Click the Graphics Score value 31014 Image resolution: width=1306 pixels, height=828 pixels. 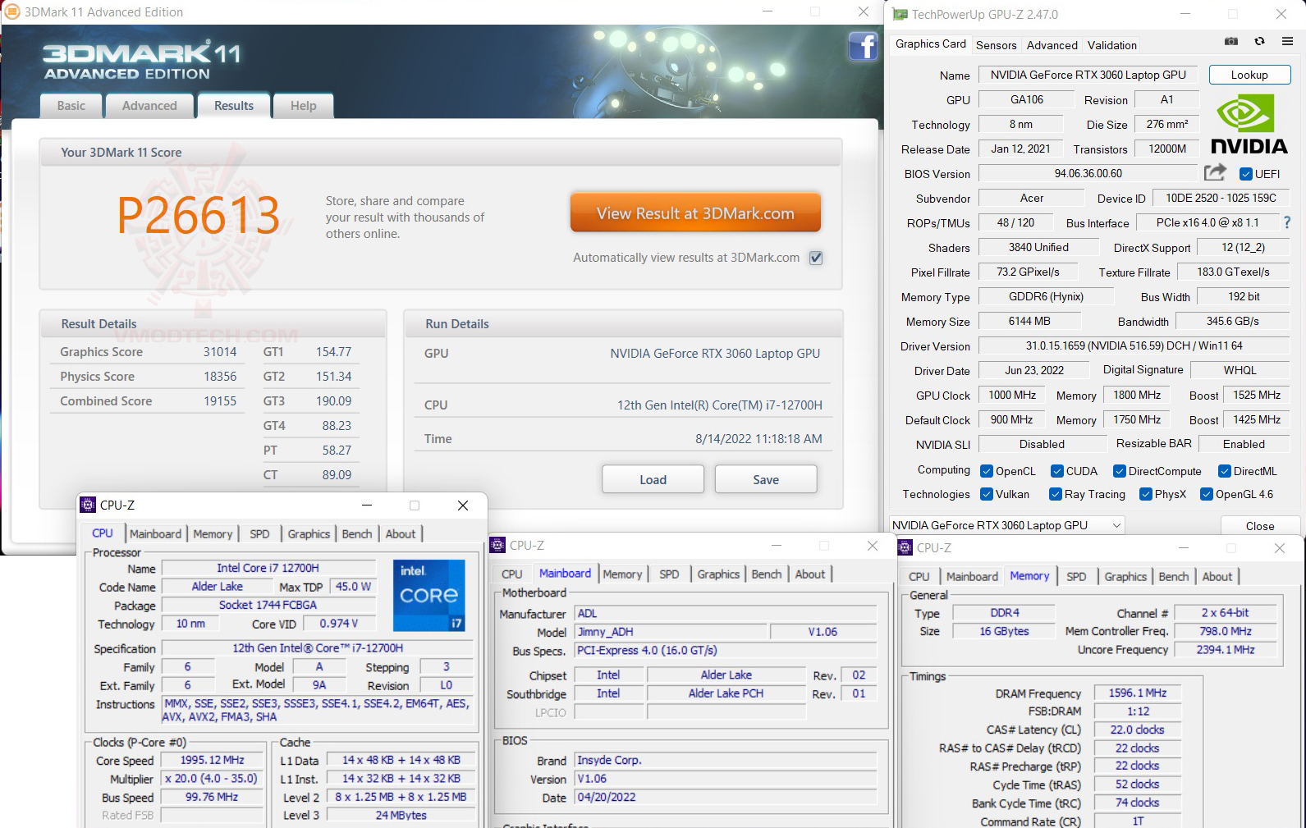click(x=220, y=352)
